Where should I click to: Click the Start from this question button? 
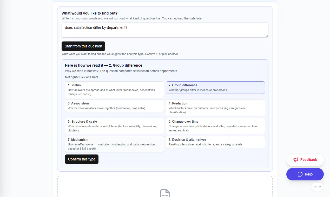pos(83,46)
